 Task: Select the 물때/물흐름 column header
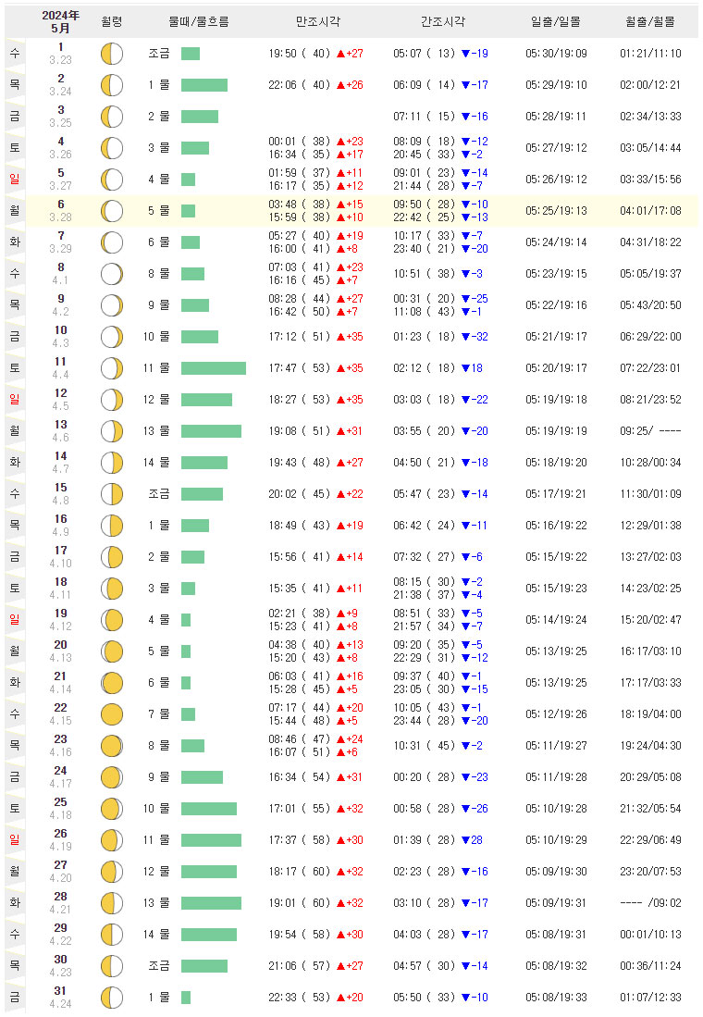click(199, 20)
